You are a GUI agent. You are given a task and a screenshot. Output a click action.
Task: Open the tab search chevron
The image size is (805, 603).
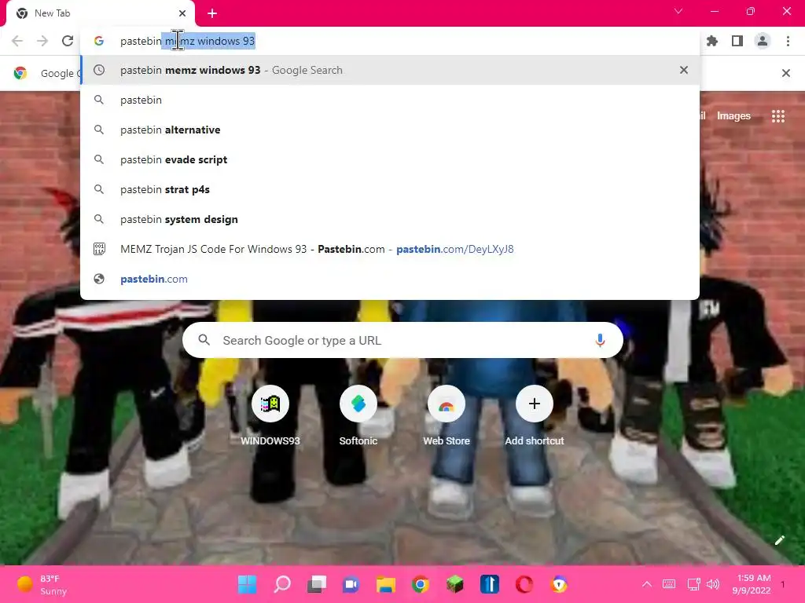pyautogui.click(x=678, y=11)
